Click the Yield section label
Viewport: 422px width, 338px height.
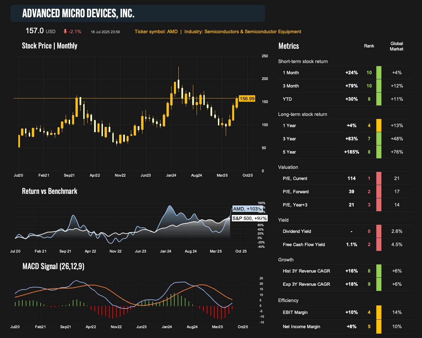(283, 220)
